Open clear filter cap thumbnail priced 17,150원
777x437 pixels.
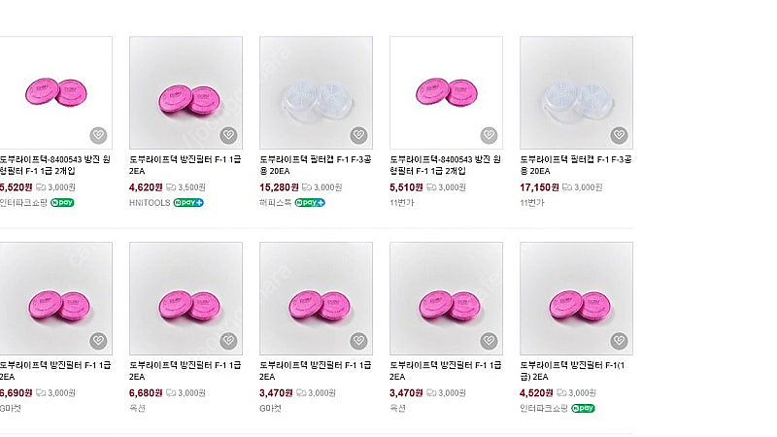[x=576, y=92]
